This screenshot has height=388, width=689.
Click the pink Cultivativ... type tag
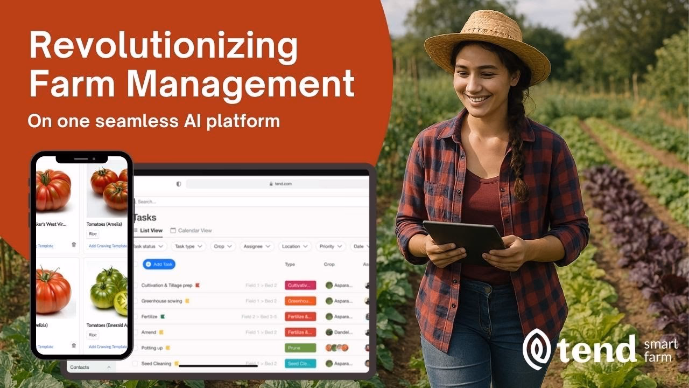pos(300,285)
